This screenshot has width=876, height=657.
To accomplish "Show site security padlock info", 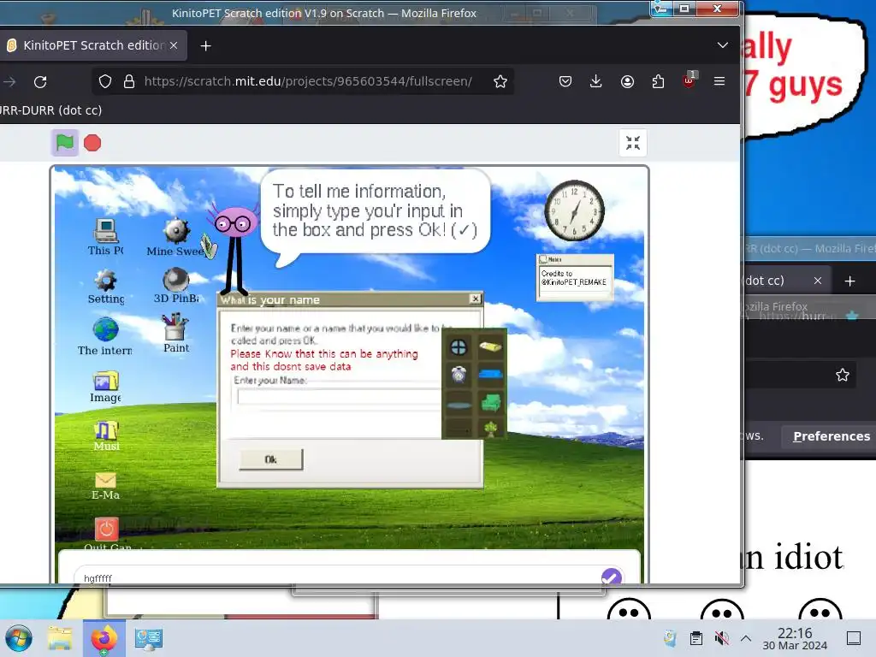I will point(129,81).
